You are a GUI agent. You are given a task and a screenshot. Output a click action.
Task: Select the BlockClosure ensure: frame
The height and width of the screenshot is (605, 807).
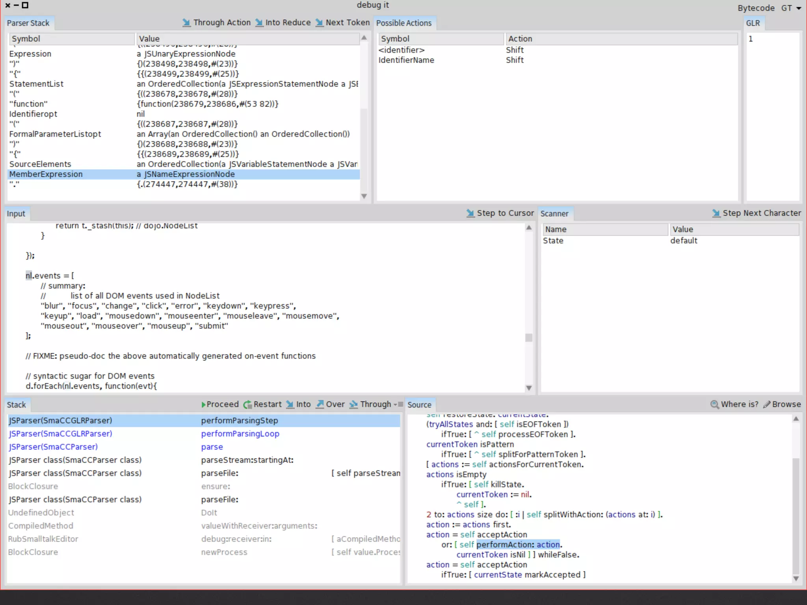(x=204, y=486)
